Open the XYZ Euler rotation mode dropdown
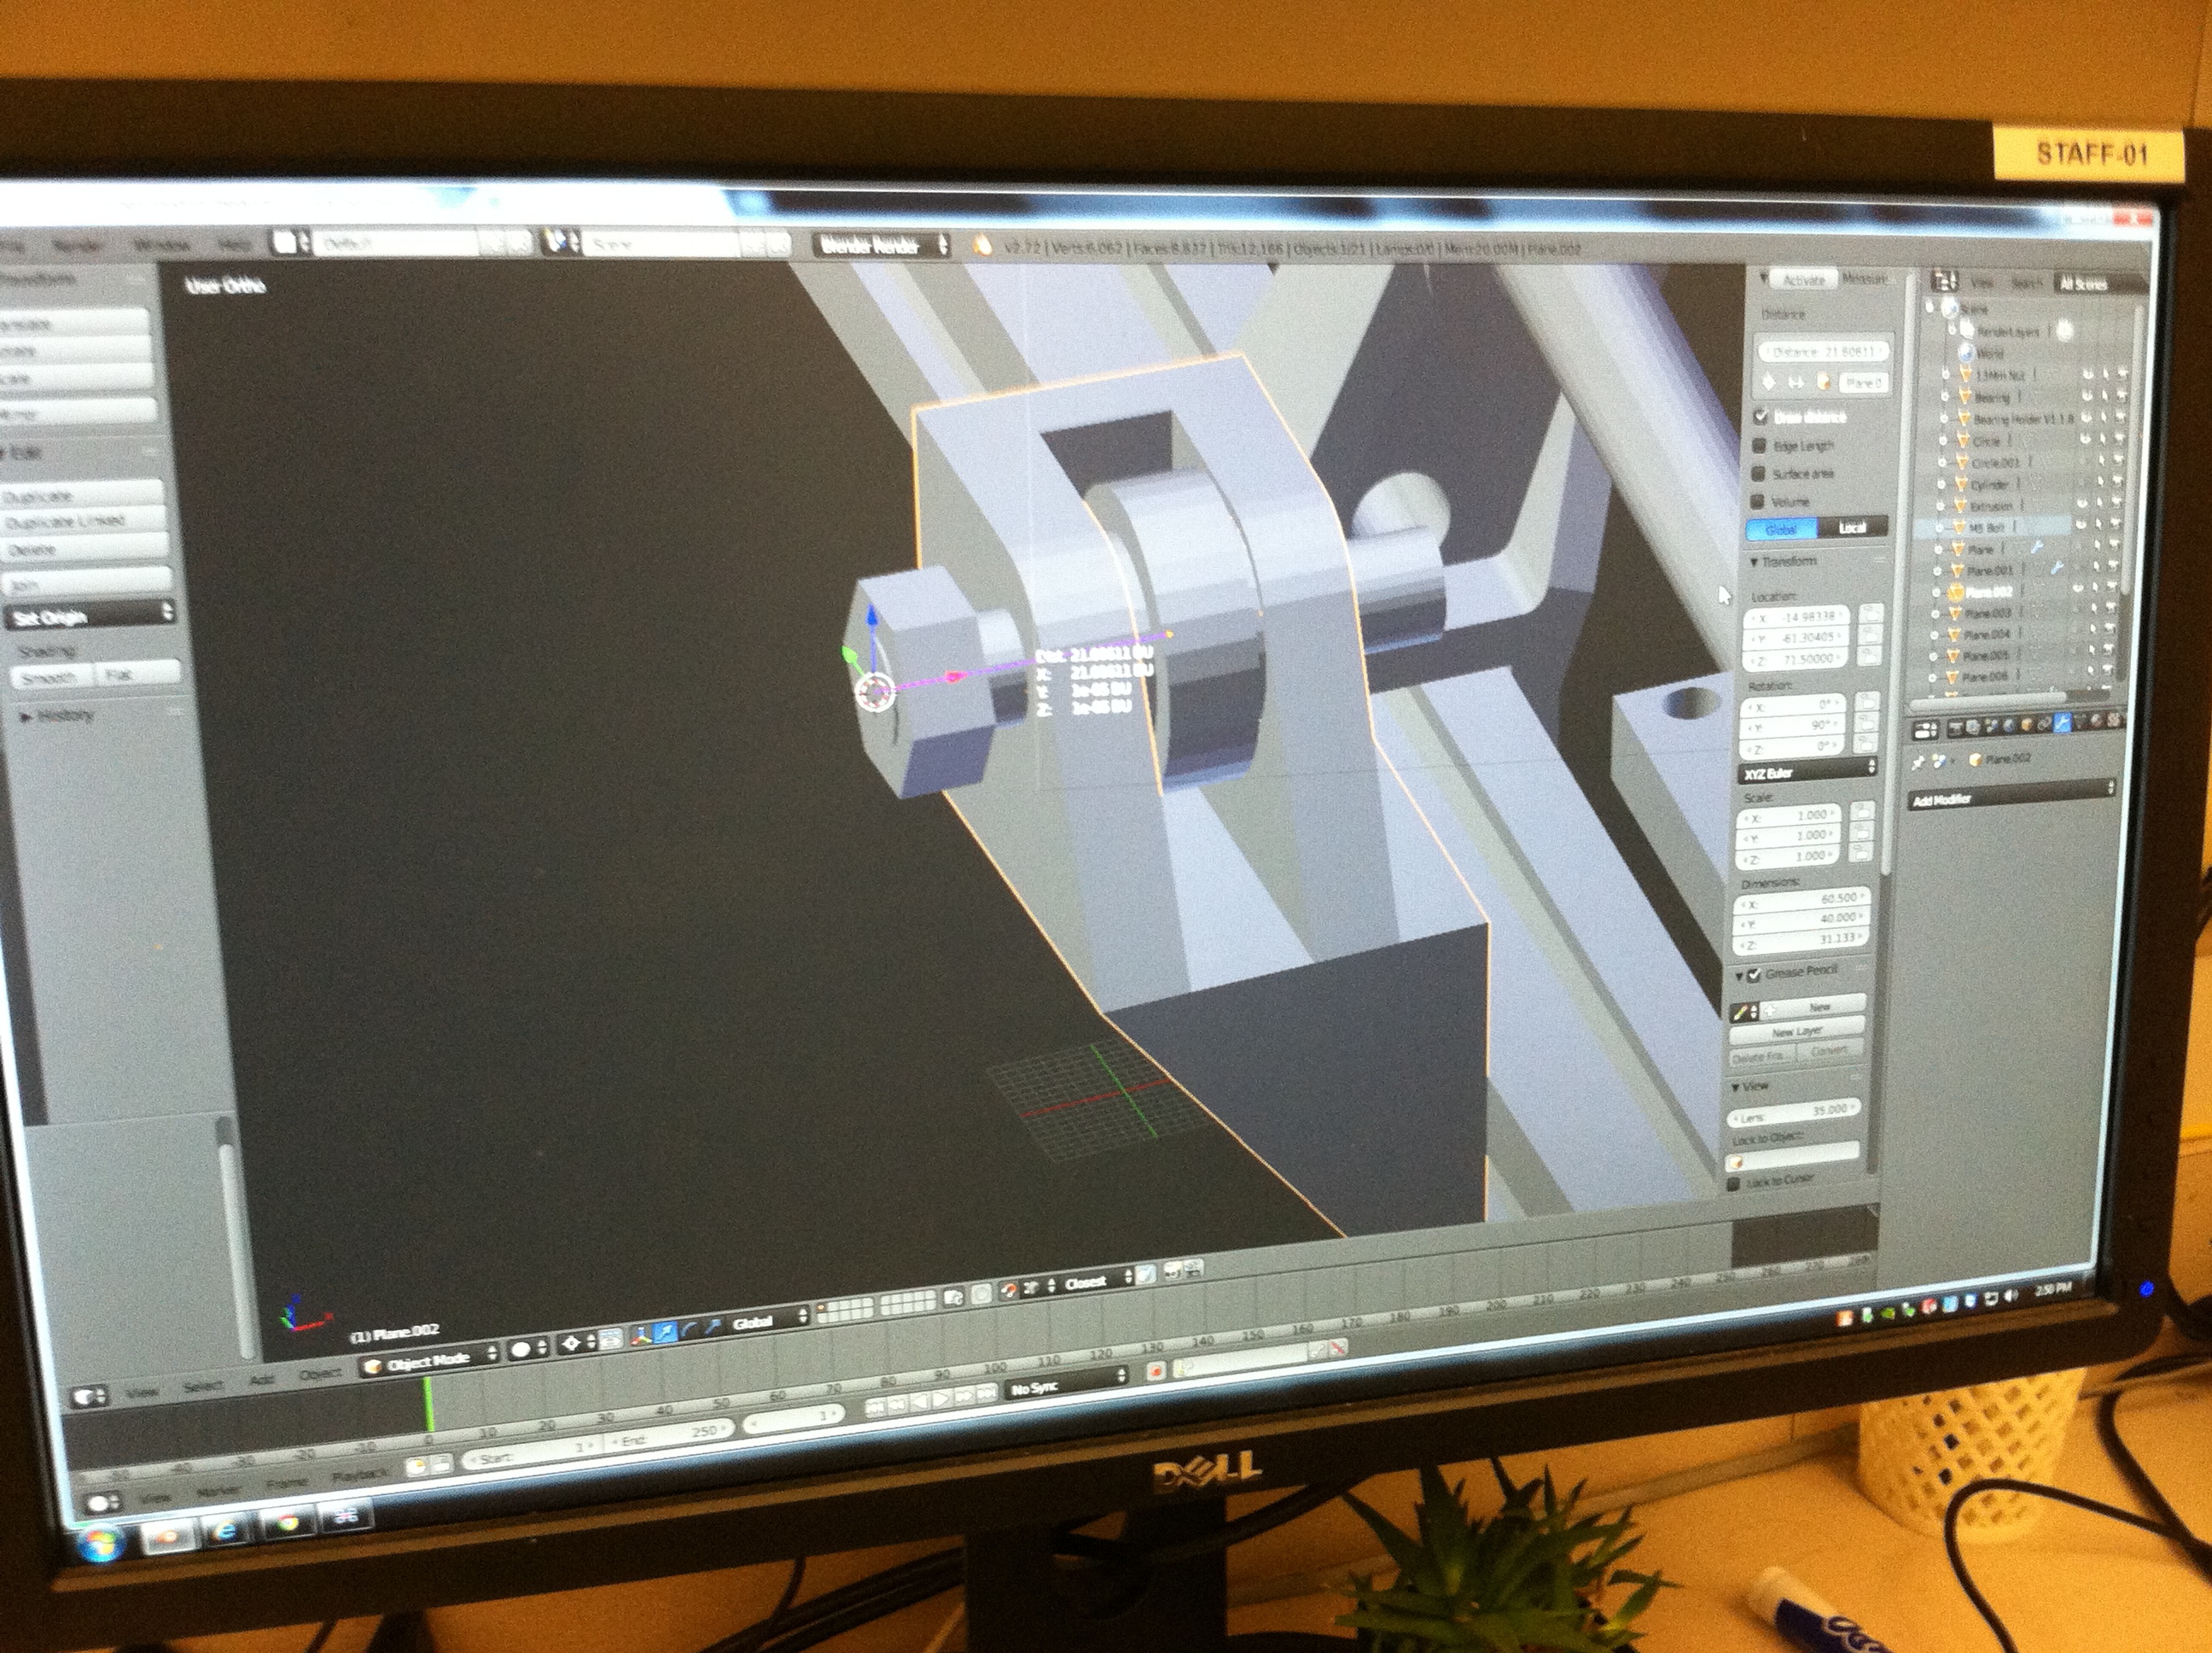The image size is (2212, 1653). (x=1808, y=770)
